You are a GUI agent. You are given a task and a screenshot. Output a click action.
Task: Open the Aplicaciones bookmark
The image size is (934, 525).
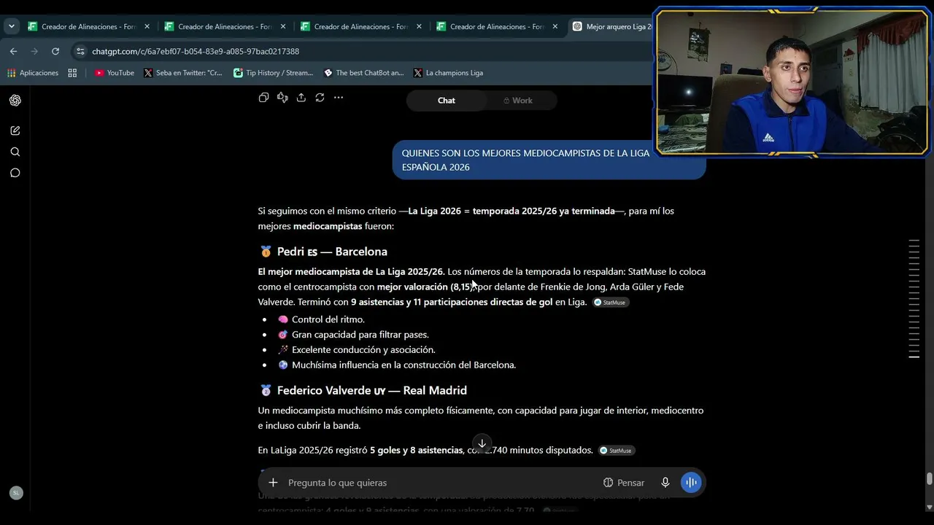(33, 73)
